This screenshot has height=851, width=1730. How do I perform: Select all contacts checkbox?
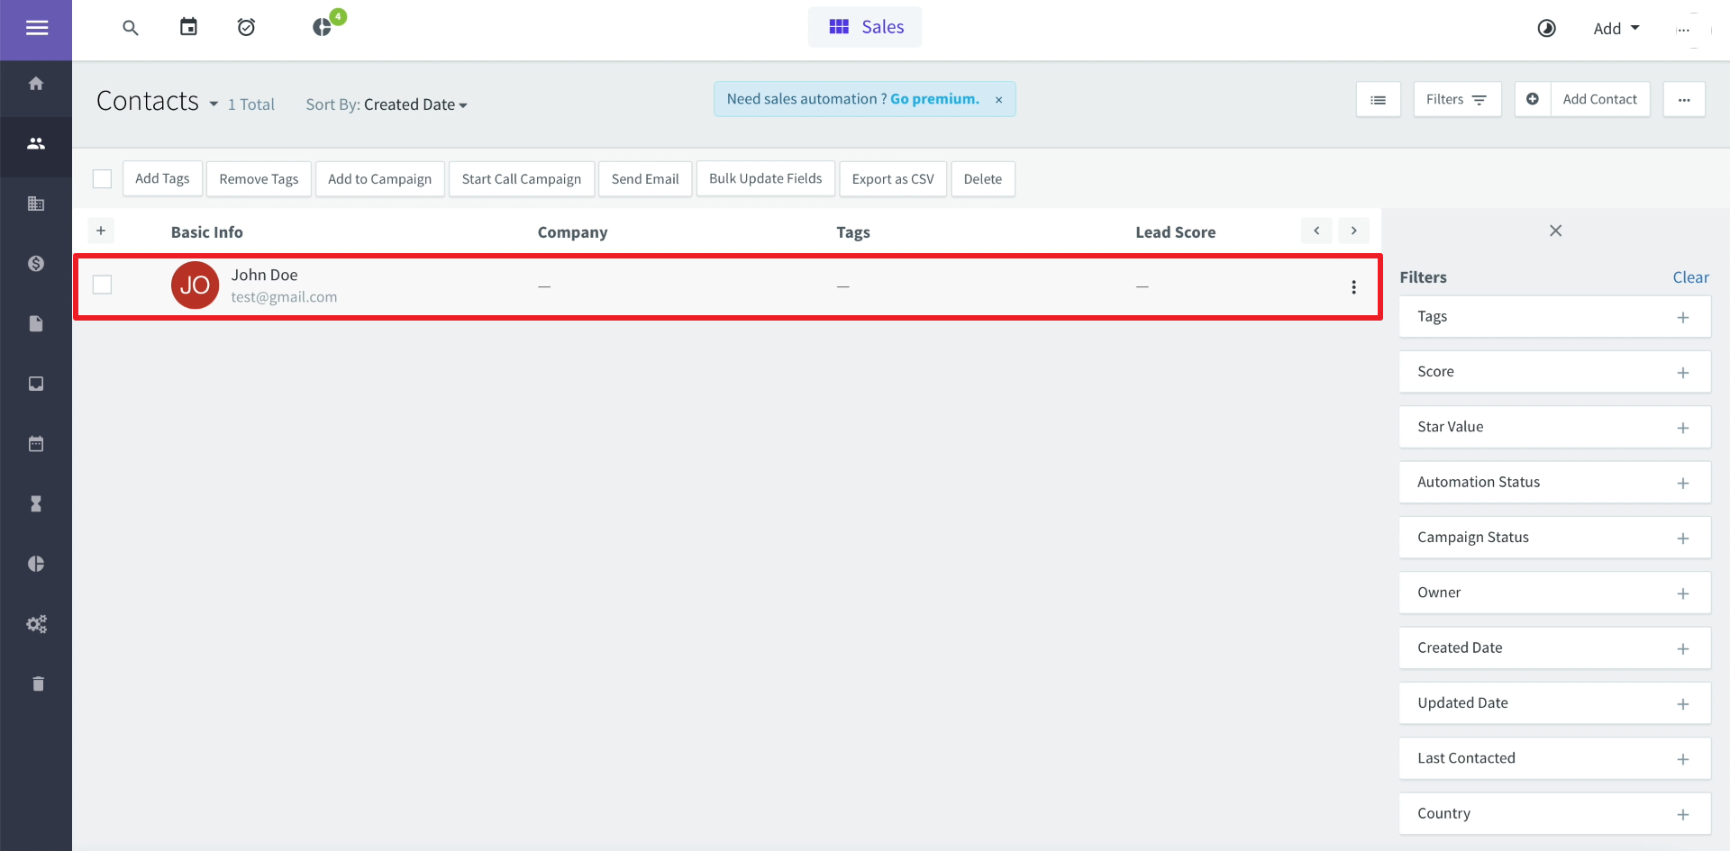click(x=103, y=179)
